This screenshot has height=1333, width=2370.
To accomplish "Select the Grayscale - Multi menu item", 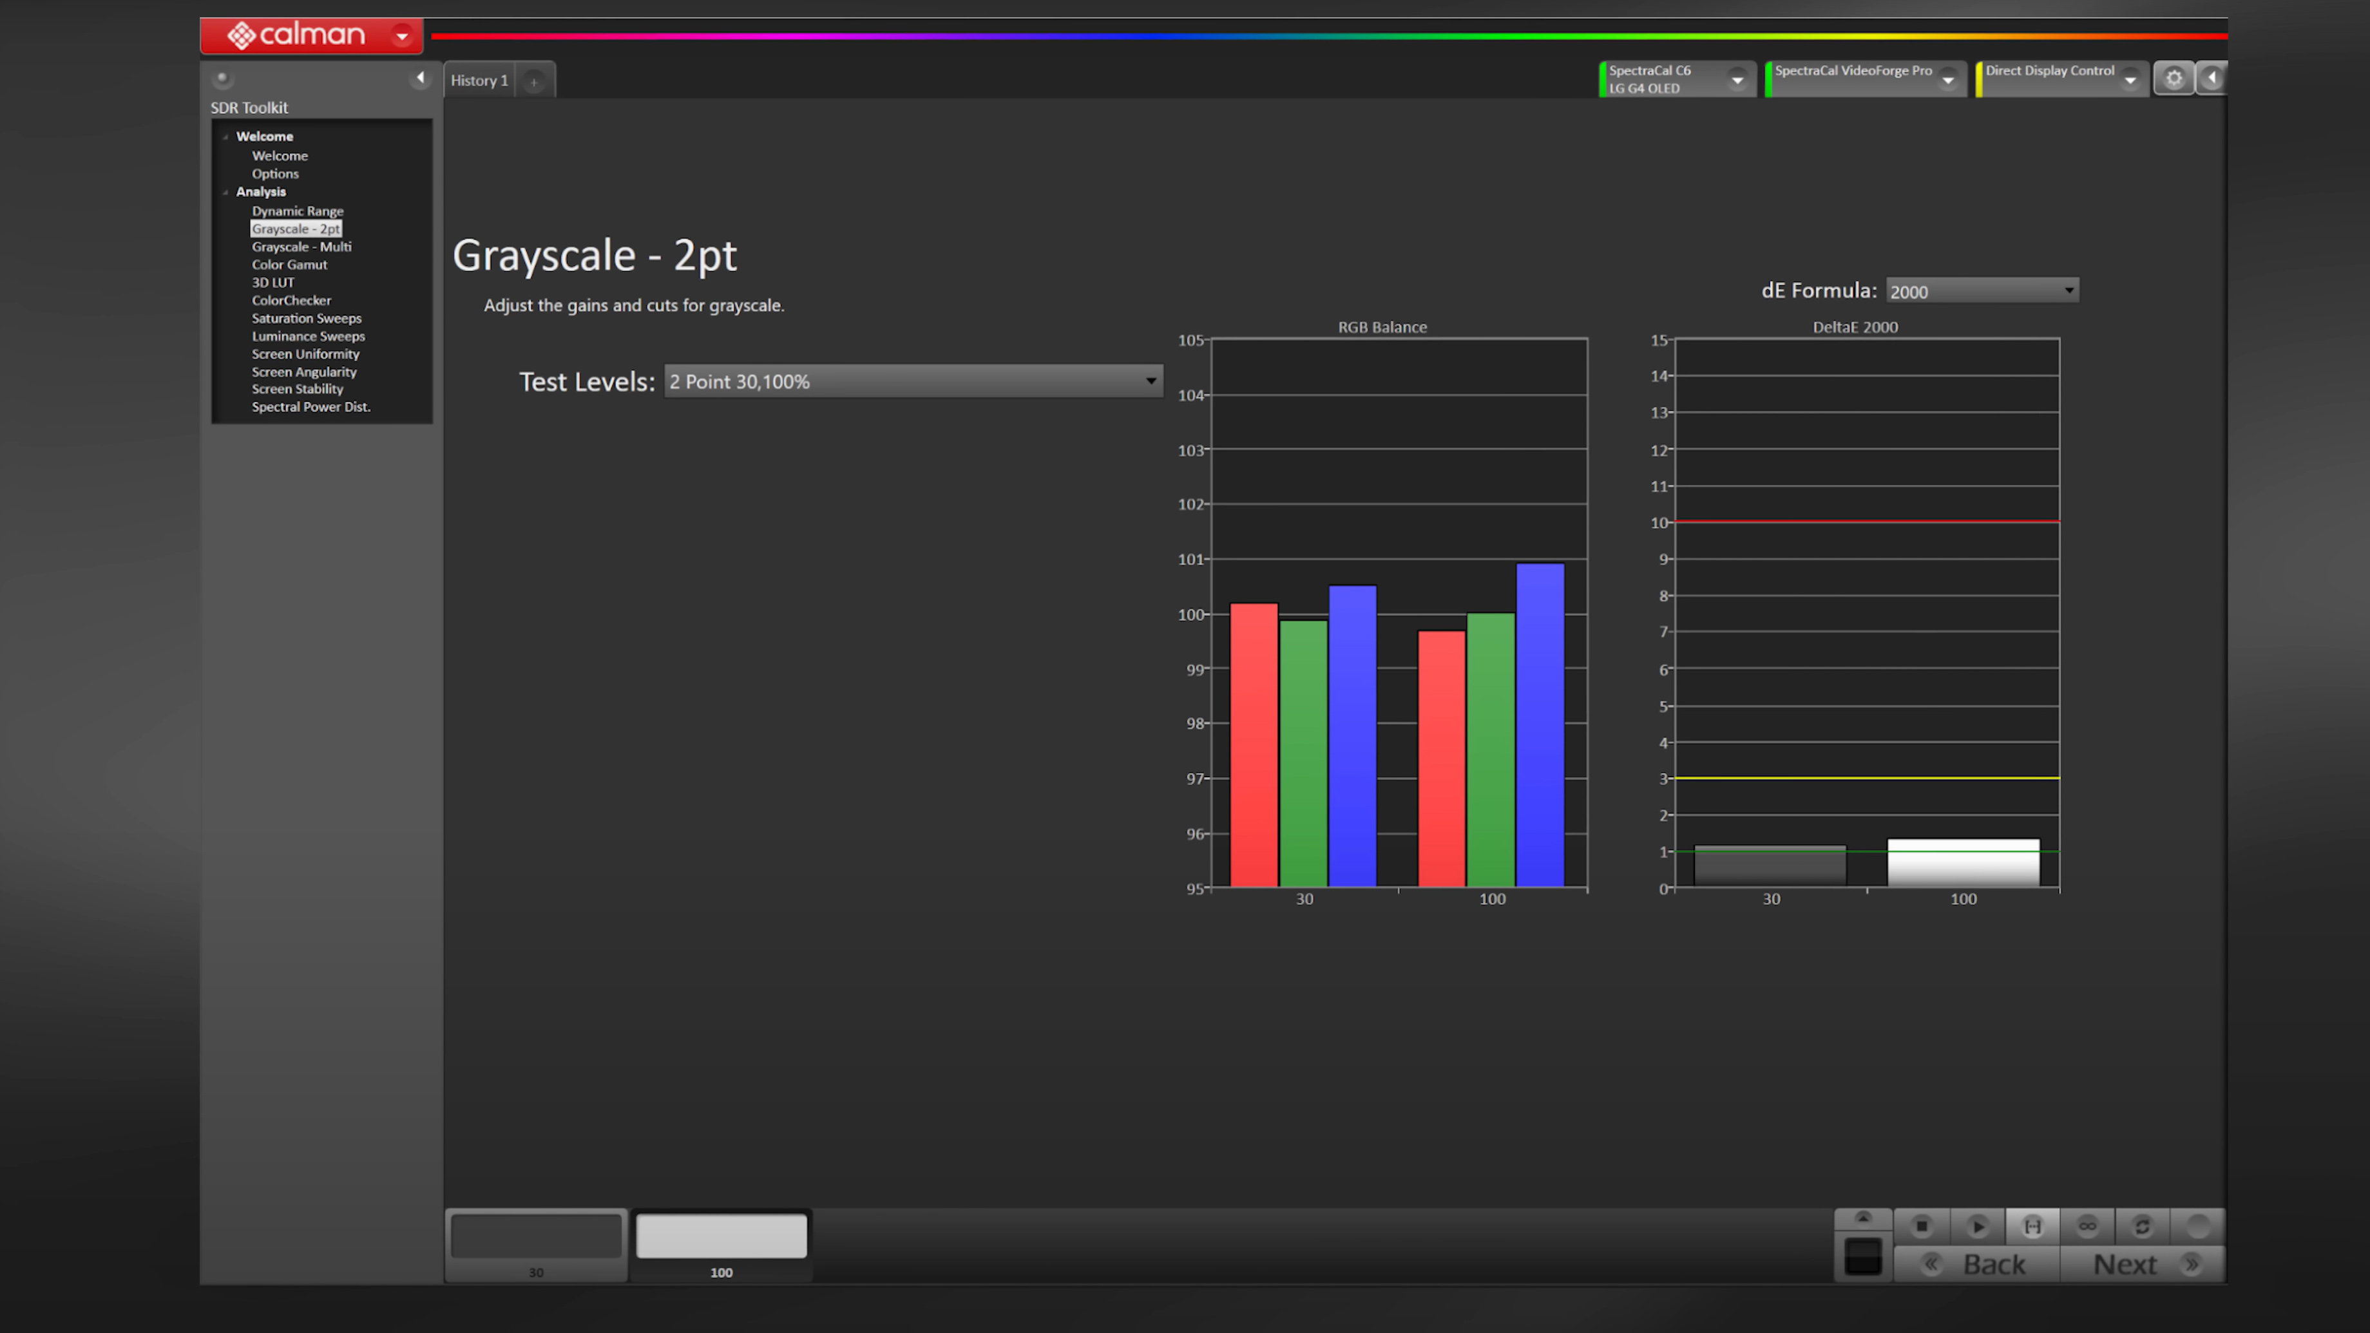I will pyautogui.click(x=301, y=246).
